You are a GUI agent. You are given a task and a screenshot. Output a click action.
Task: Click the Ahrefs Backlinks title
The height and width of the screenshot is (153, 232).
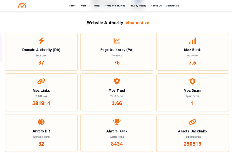click(193, 131)
